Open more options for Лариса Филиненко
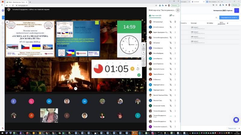Viewport: 241px width, 135px height. point(175,74)
